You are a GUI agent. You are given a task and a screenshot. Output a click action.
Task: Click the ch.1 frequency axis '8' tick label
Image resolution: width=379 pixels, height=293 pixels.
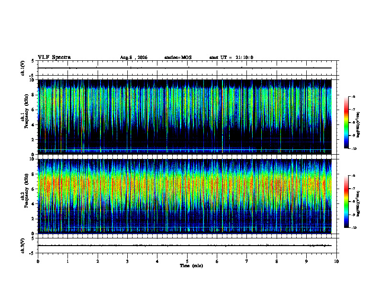pyautogui.click(x=33, y=95)
